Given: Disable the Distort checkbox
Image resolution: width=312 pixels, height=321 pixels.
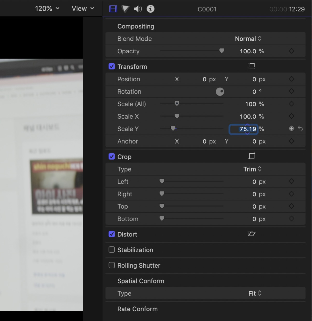Looking at the screenshot, I should coord(112,234).
